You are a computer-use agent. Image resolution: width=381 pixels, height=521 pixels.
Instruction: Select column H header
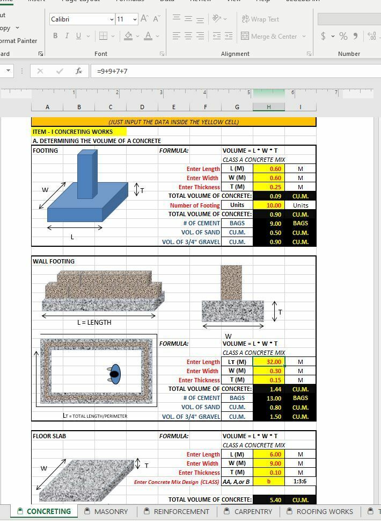[x=269, y=107]
